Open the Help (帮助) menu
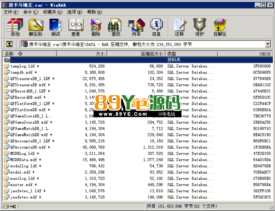This screenshot has height=211, width=275. coord(95,12)
